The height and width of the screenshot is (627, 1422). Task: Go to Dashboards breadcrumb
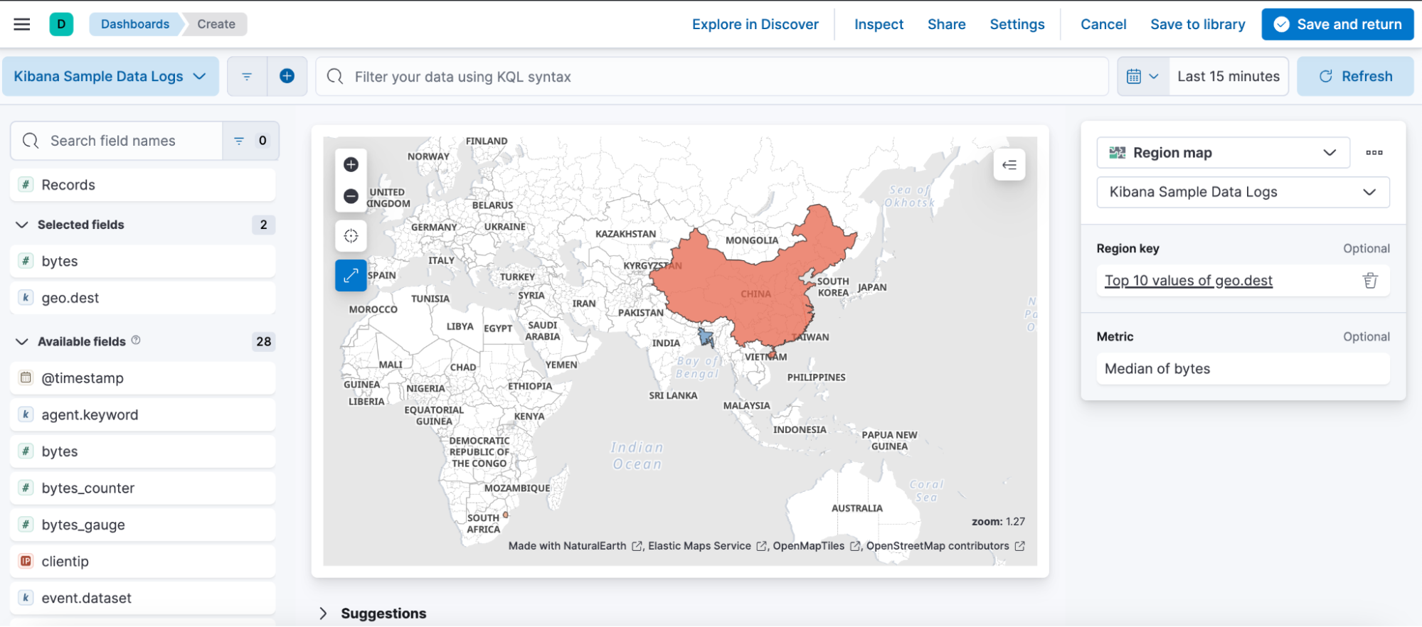(135, 24)
